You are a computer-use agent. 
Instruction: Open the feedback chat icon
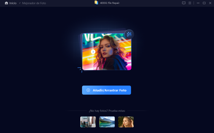(x=184, y=3)
